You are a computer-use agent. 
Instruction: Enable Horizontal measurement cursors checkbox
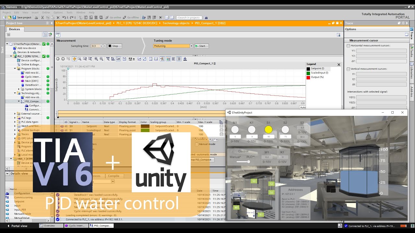click(x=348, y=46)
